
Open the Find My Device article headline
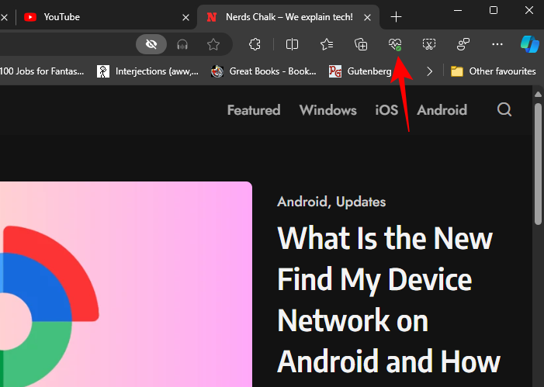tap(389, 299)
